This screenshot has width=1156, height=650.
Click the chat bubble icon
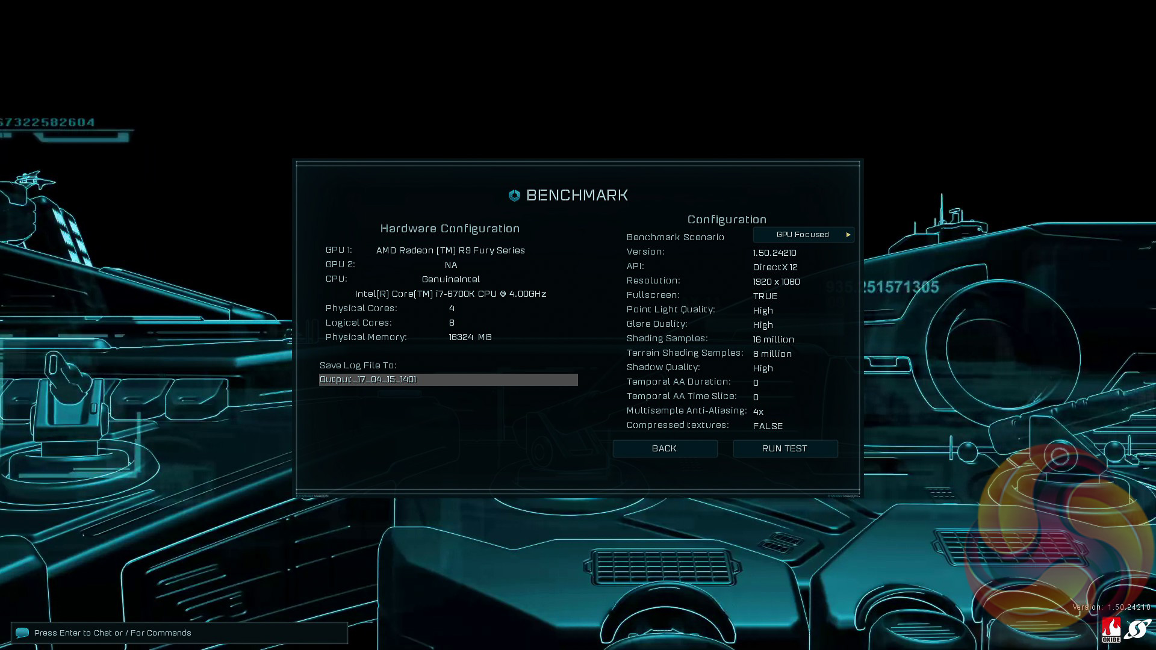22,633
